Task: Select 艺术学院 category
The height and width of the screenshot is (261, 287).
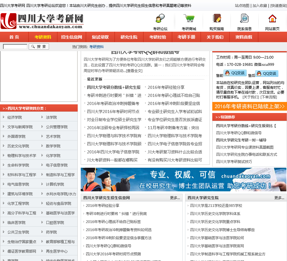Action: [x=53, y=136]
